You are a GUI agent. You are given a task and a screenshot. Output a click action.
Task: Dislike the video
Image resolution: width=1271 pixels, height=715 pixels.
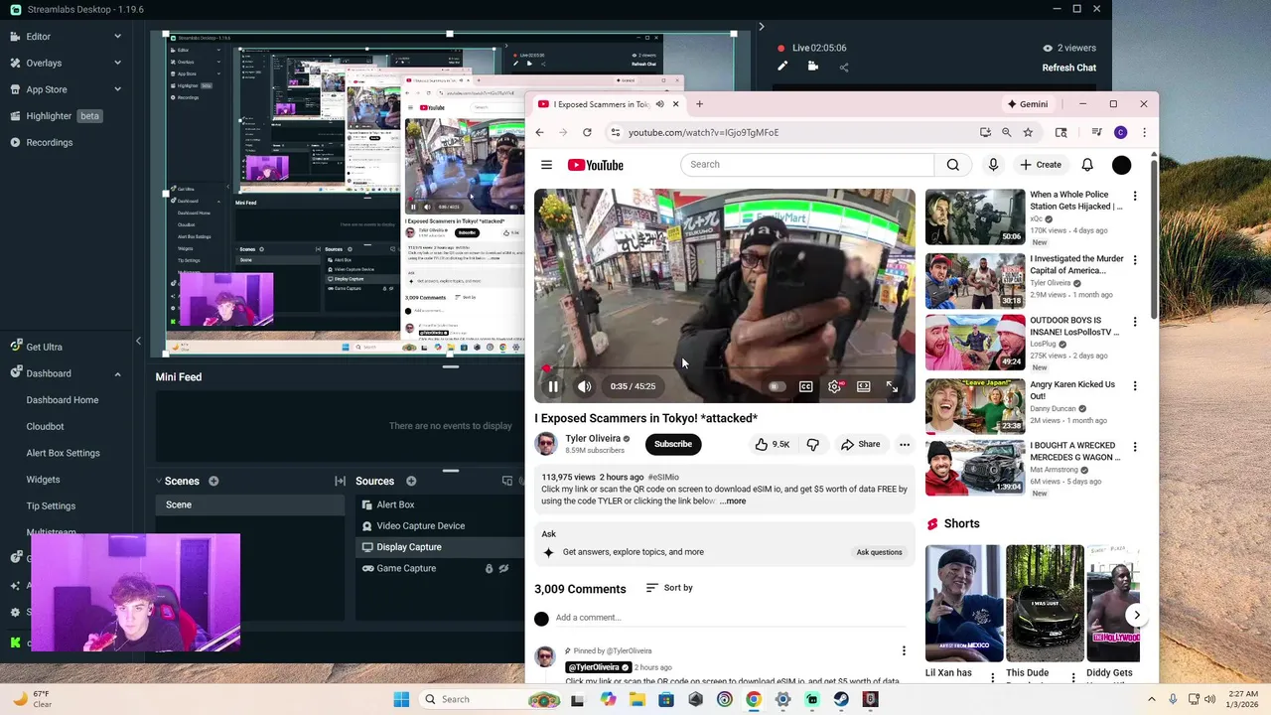(812, 444)
